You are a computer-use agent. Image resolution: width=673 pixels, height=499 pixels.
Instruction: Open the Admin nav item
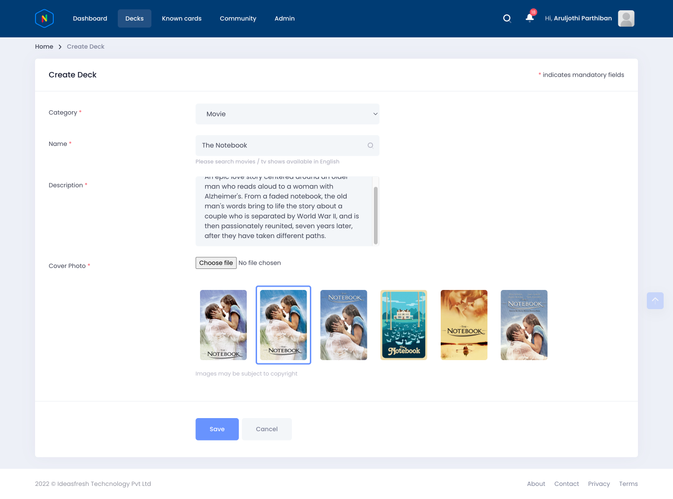pyautogui.click(x=285, y=19)
